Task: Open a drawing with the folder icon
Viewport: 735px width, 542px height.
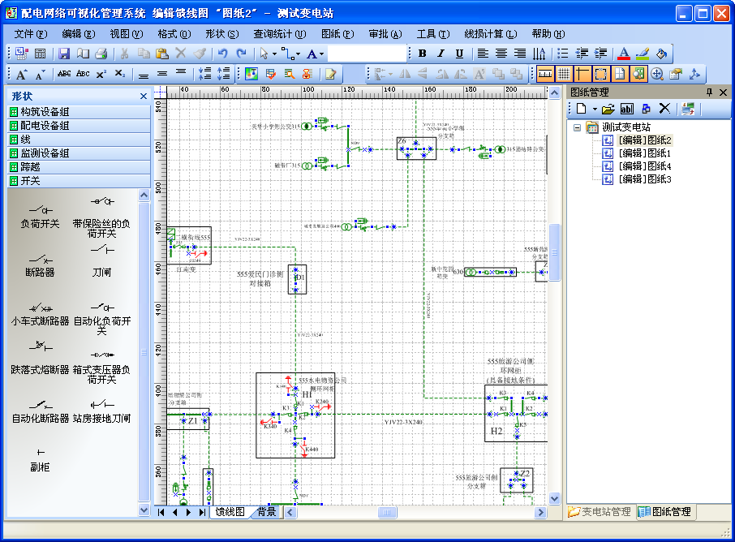Action: coord(608,109)
